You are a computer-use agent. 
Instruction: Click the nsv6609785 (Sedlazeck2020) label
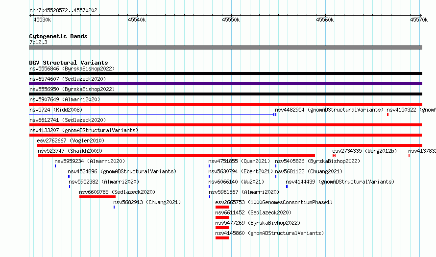[x=117, y=192]
